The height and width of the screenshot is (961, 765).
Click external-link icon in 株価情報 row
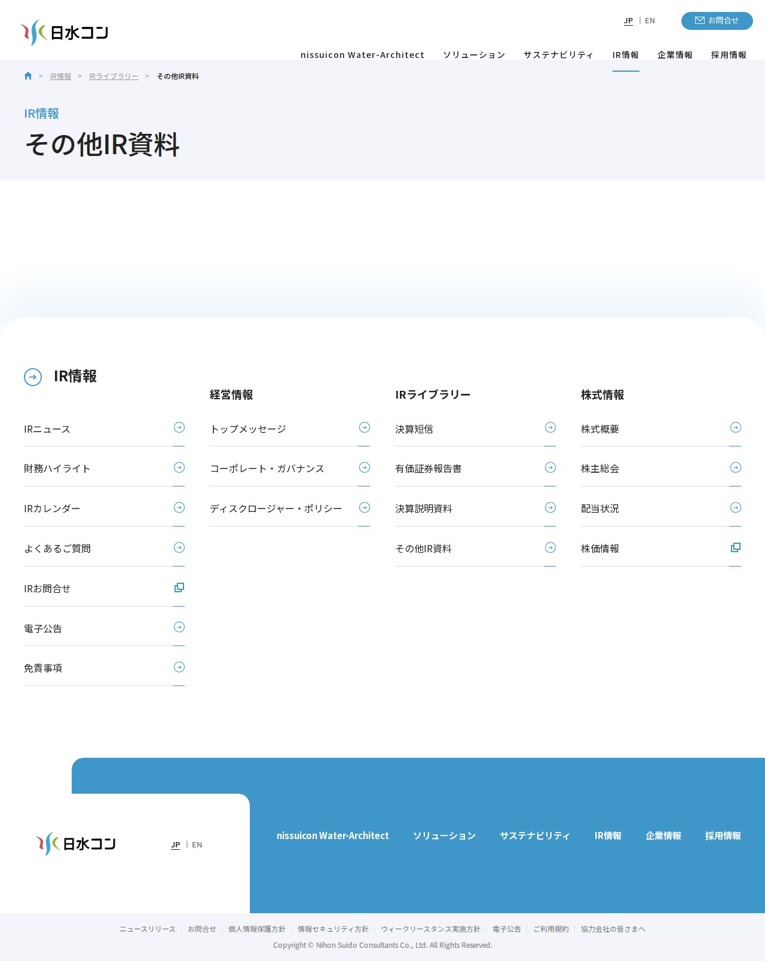pos(736,547)
